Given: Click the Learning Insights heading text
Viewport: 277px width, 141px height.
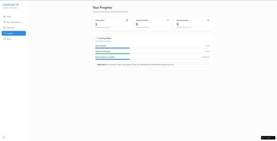Looking at the screenshot, I should click(x=105, y=38).
